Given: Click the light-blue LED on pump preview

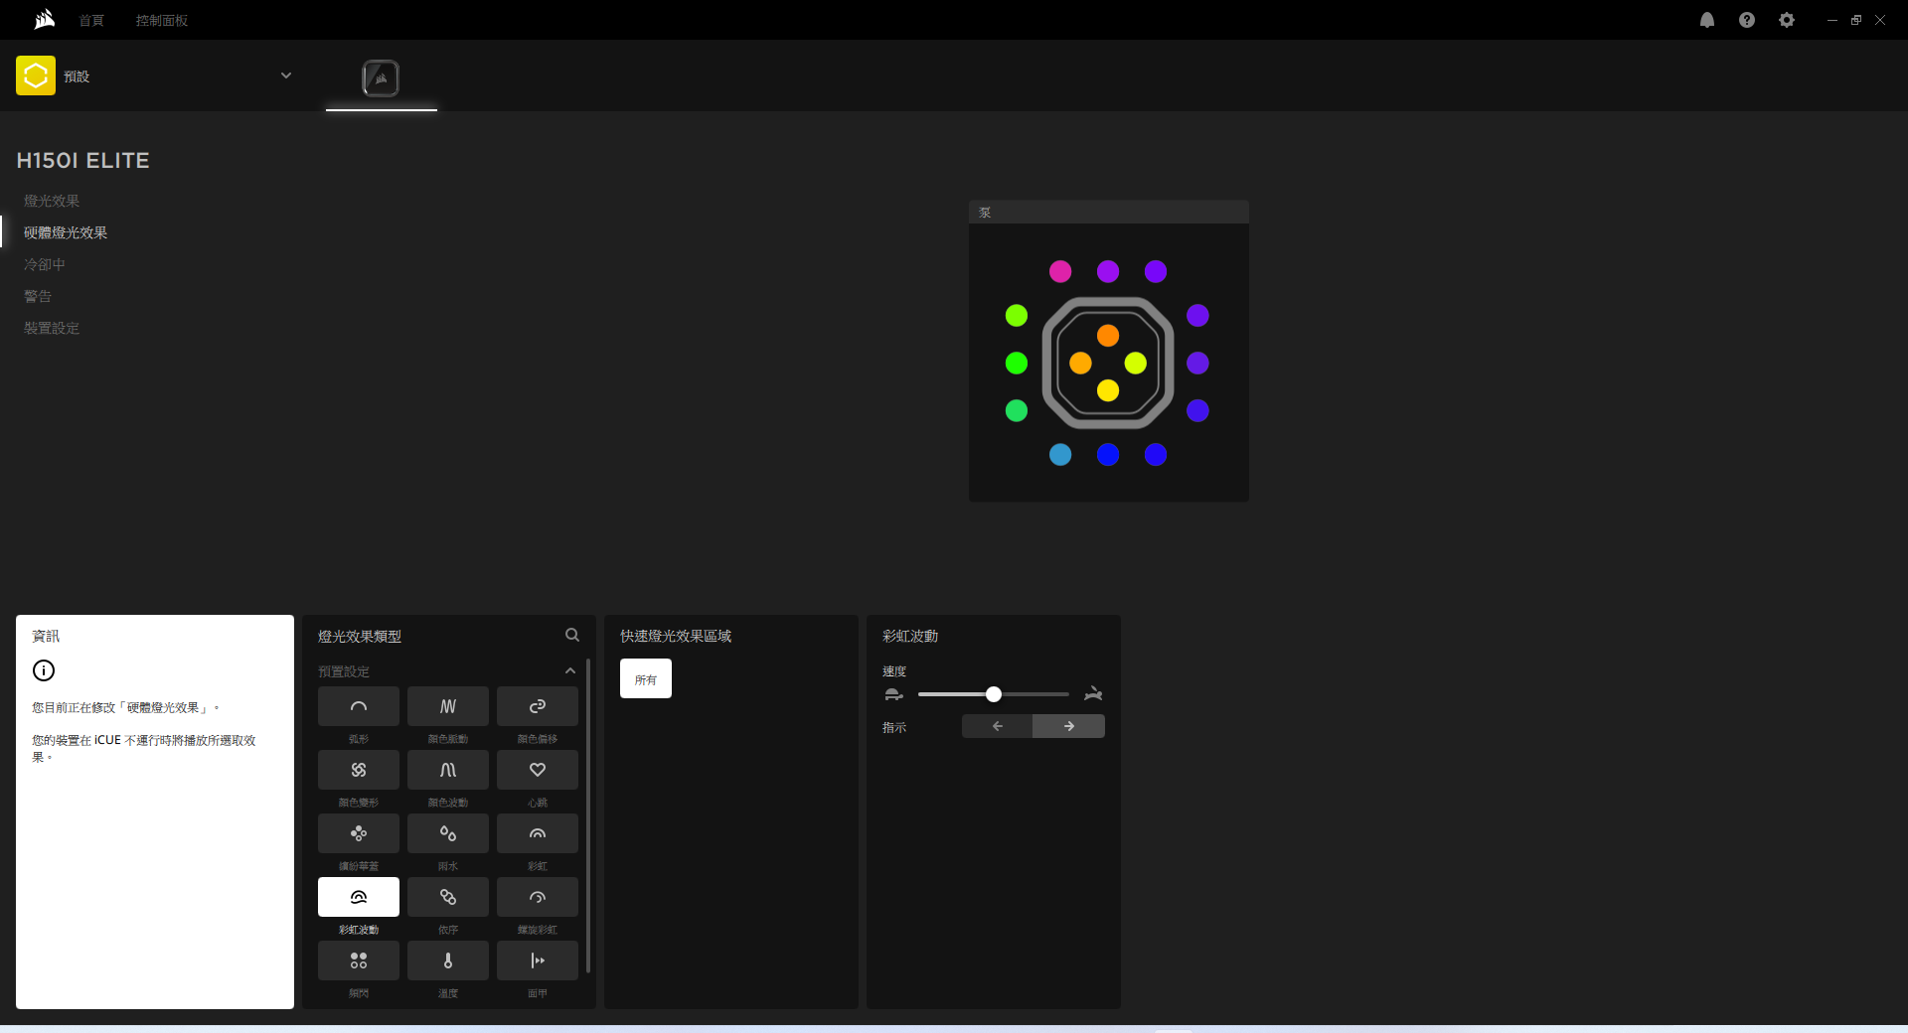Looking at the screenshot, I should [x=1060, y=454].
